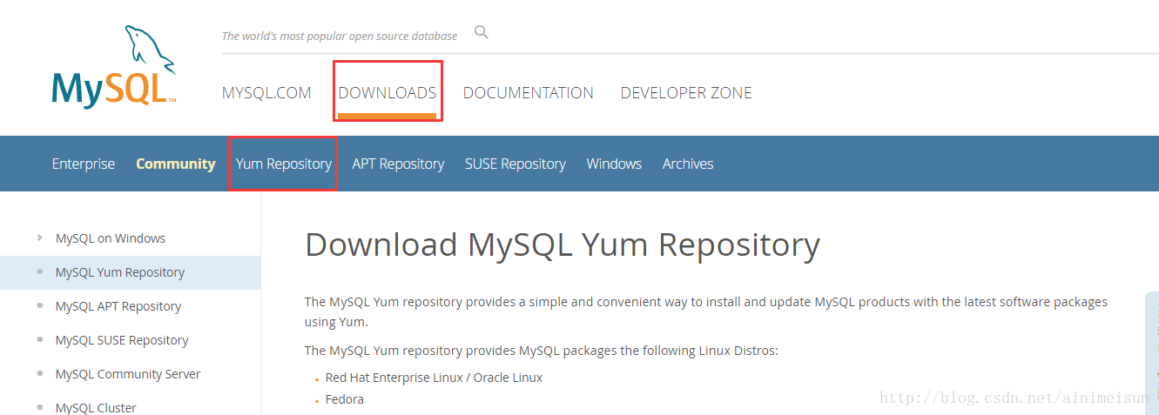Go to MYSQL.COM tab
The width and height of the screenshot is (1159, 415).
pos(266,93)
